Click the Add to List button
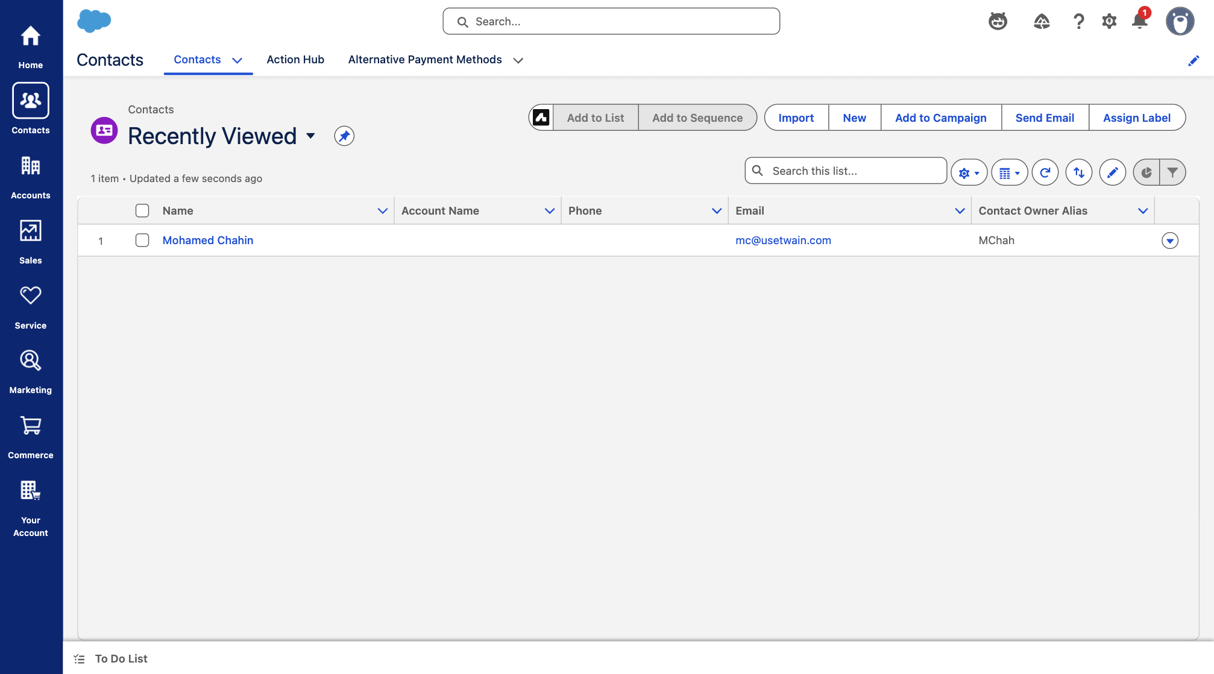Viewport: 1214px width, 674px height. point(596,118)
